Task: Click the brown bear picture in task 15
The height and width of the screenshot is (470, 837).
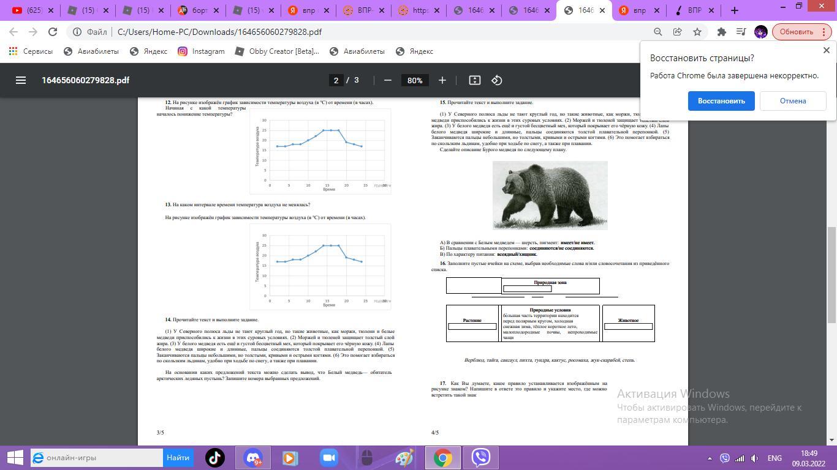Action: [x=550, y=195]
